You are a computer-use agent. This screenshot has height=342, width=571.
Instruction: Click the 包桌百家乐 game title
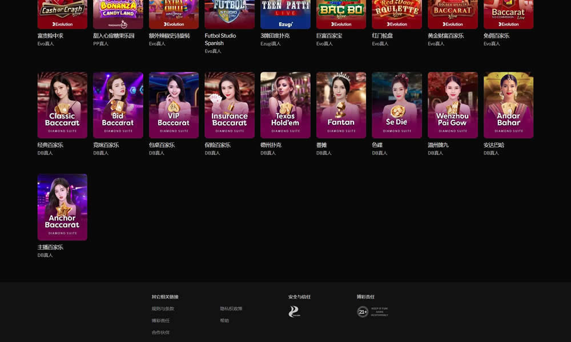coord(162,145)
